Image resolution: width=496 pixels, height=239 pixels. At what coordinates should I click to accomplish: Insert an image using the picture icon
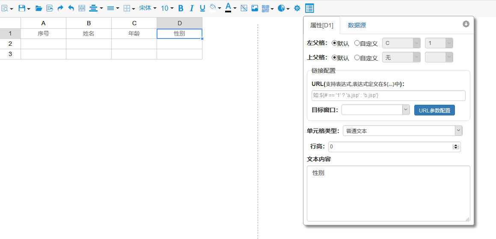coord(255,8)
